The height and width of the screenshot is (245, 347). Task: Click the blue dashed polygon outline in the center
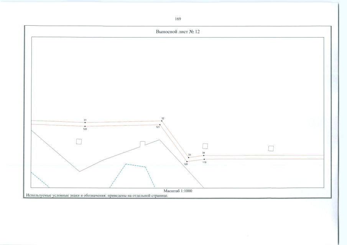click(136, 165)
